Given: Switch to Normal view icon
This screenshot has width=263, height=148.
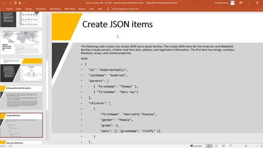Looking at the screenshot, I should pyautogui.click(x=209, y=146).
